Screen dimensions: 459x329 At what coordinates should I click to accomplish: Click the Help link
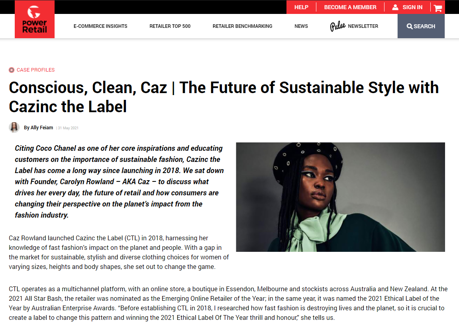coord(301,7)
